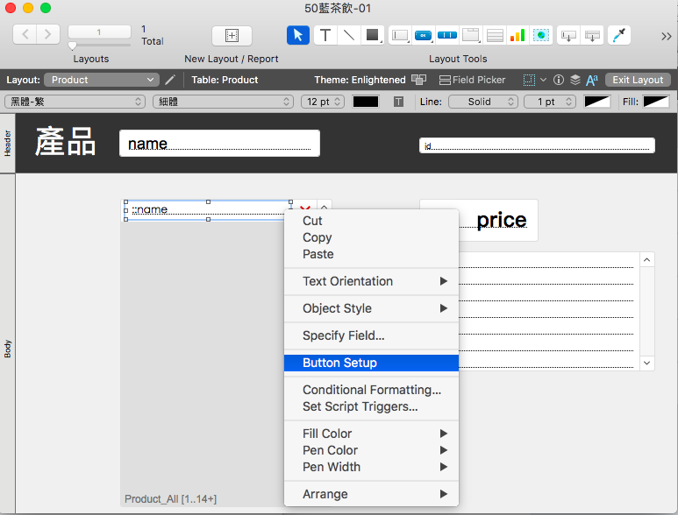Screen dimensions: 678x515
Task: Open the screen stencil dropdown arrow
Action: [544, 80]
